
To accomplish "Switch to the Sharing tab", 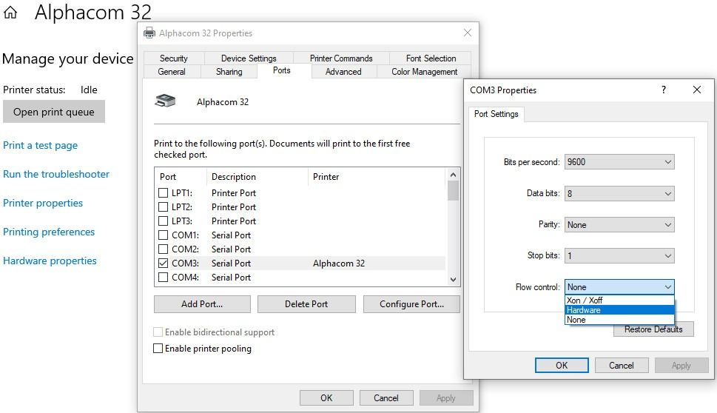I will [x=229, y=71].
